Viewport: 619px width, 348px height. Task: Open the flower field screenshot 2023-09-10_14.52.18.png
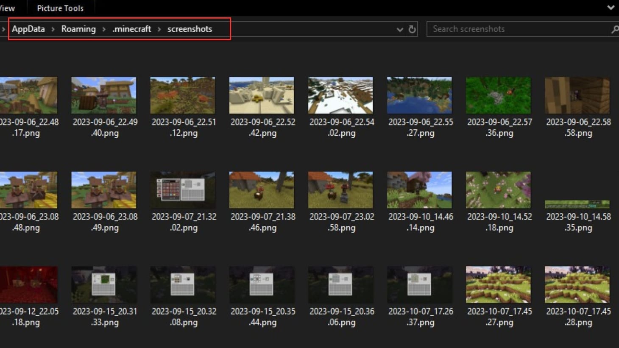coord(498,189)
